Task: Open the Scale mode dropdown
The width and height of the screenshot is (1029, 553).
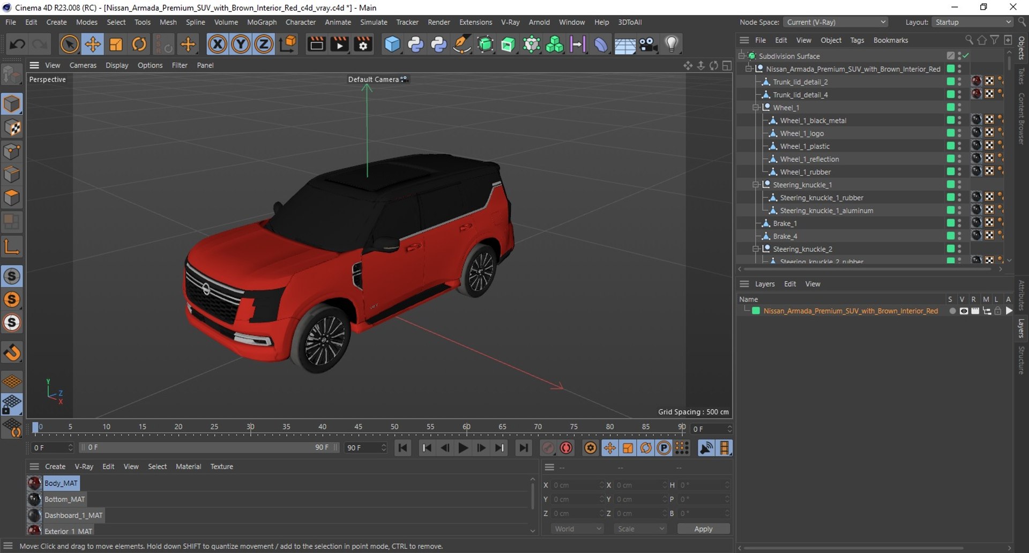Action: pyautogui.click(x=640, y=529)
